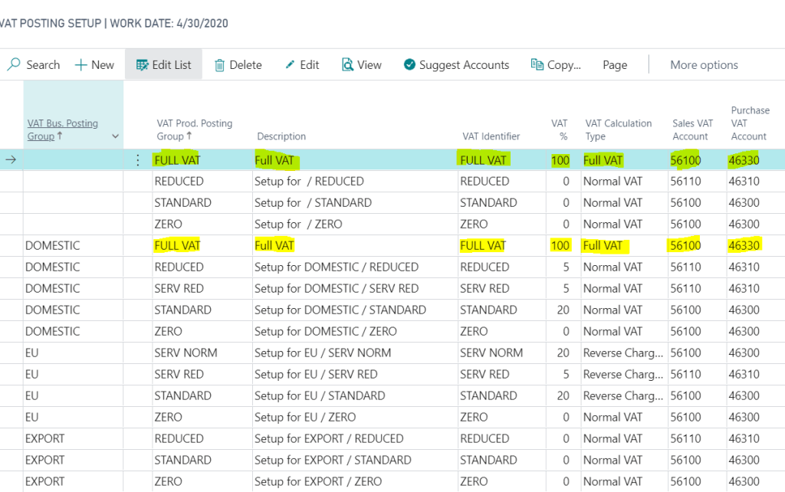785x492 pixels.
Task: Click the Edit pencil icon
Action: click(290, 65)
